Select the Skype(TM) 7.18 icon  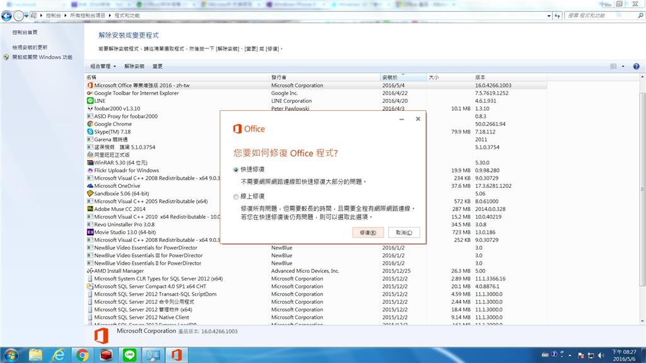point(90,132)
